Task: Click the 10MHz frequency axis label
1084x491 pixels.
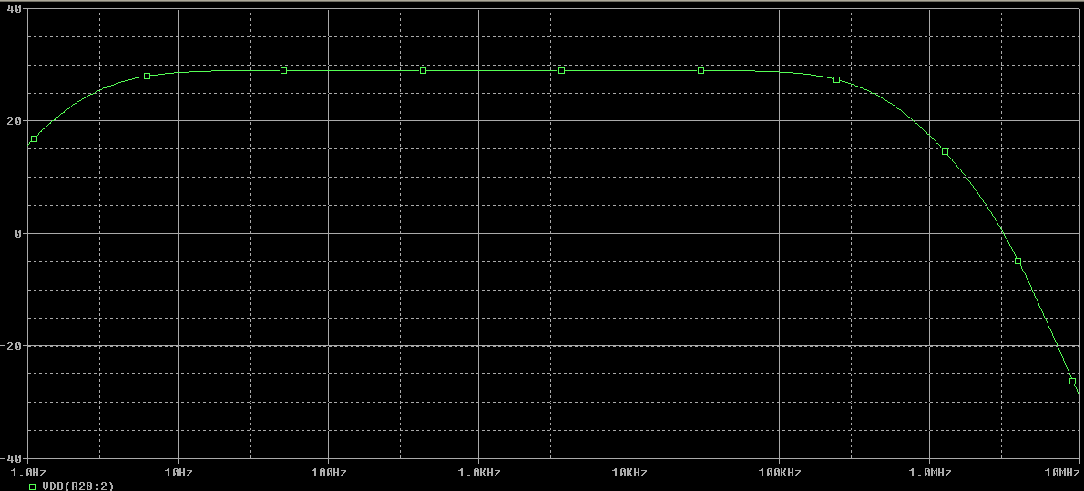Action: 1060,473
